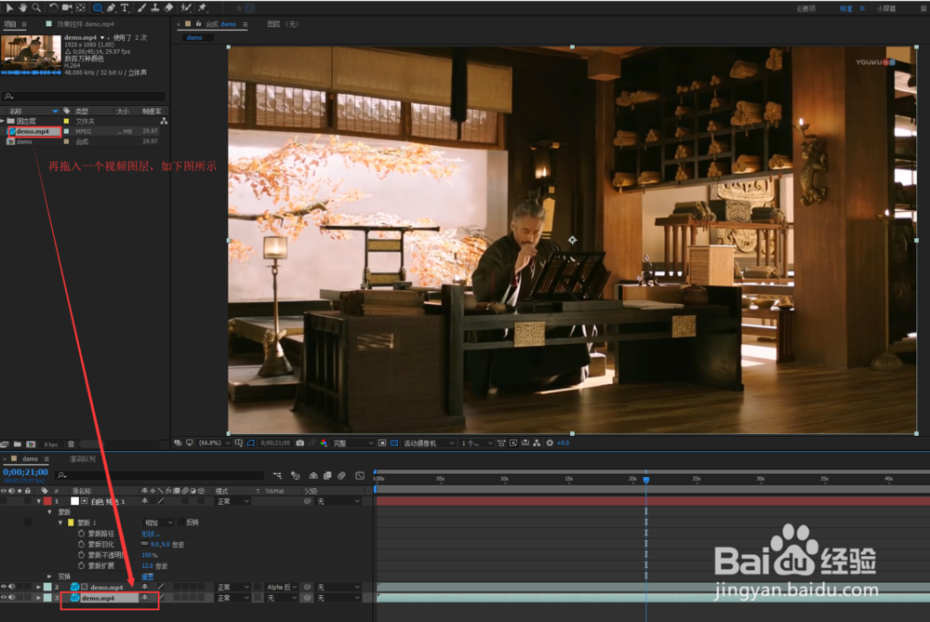Open the viewer magnification 66.8% dropdown

pos(214,443)
